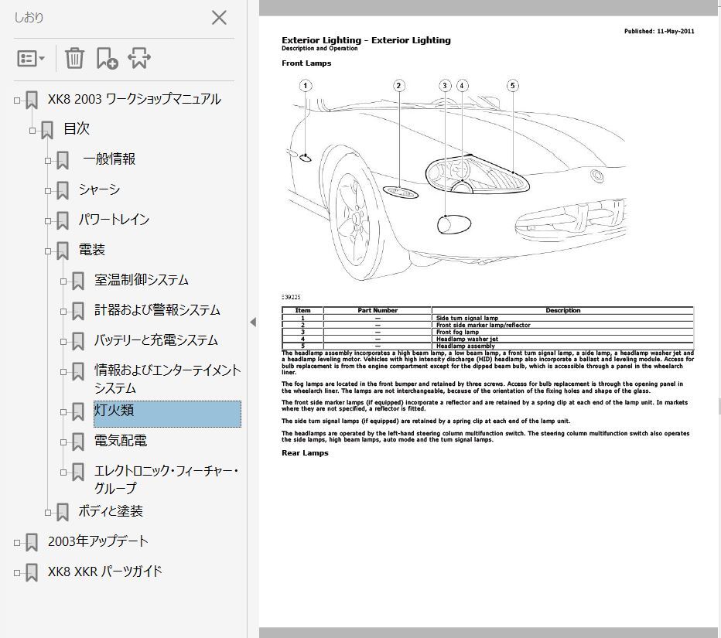Delete the selected bookmark with trash icon

click(74, 58)
